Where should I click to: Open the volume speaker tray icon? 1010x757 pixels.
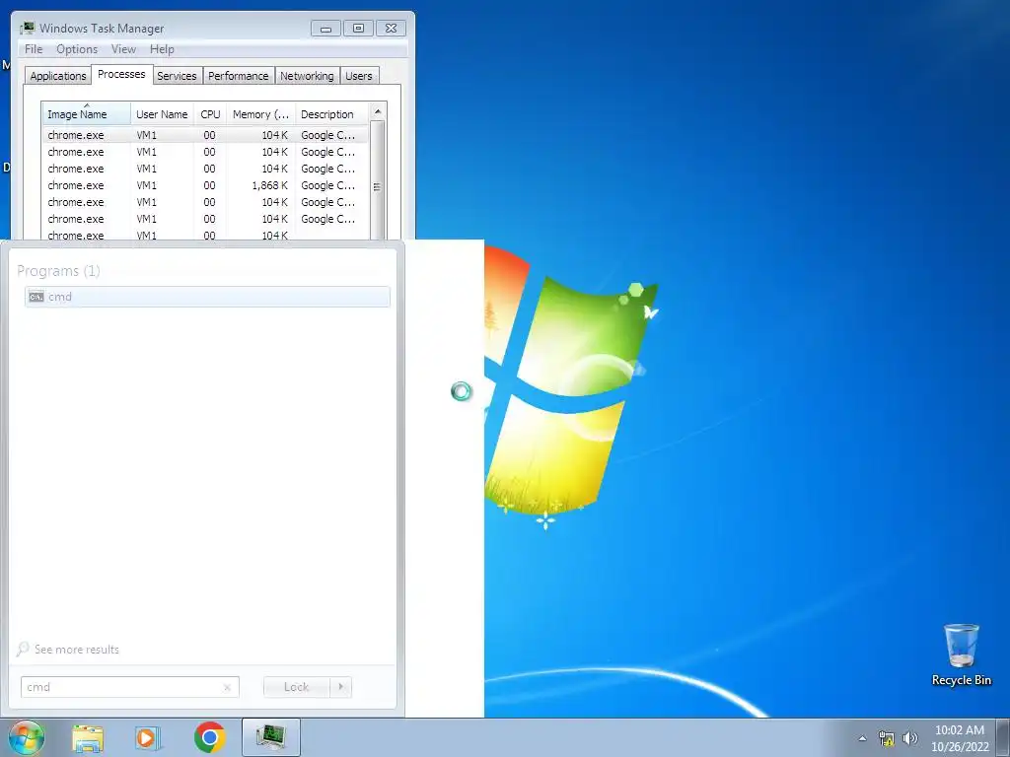click(909, 738)
